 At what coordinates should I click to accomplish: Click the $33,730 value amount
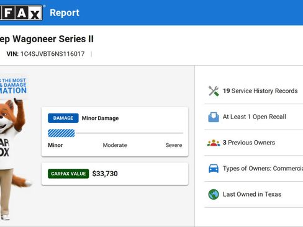(x=105, y=174)
